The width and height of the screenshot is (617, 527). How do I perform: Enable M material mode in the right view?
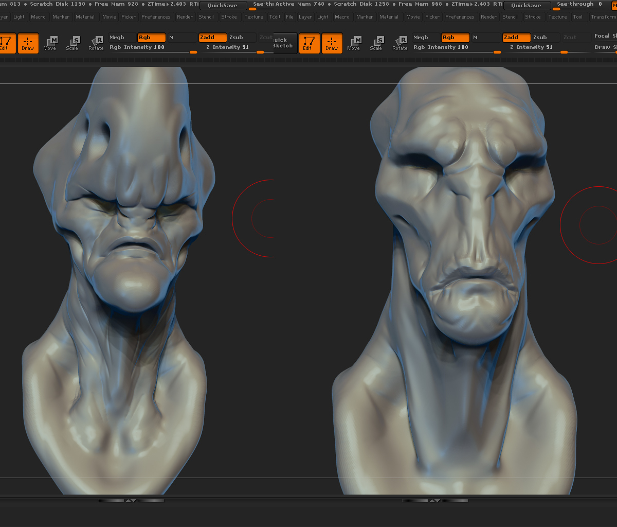[x=485, y=38]
